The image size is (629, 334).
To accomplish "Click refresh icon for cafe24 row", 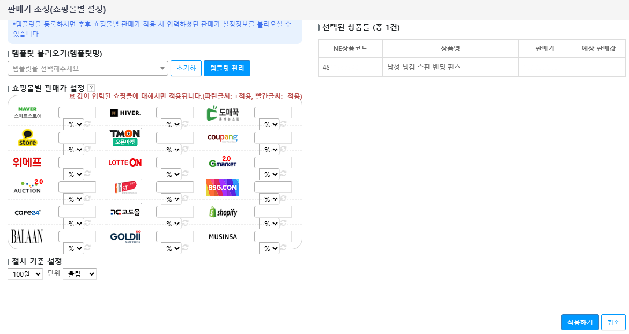I will 87,223.
